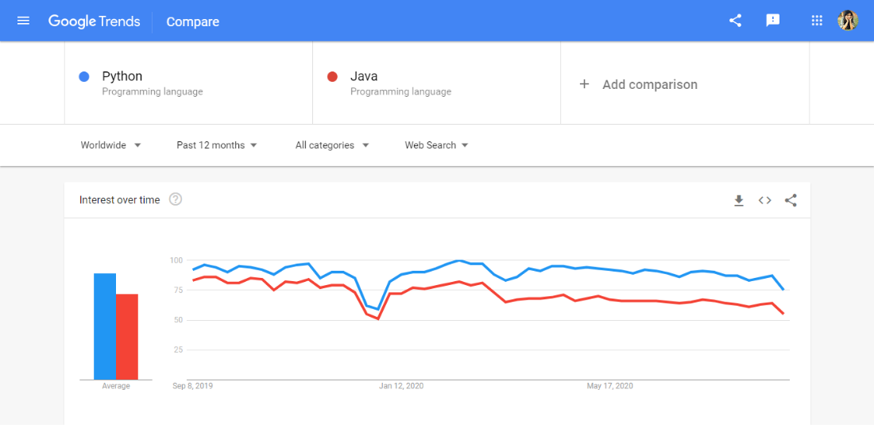Image resolution: width=874 pixels, height=428 pixels.
Task: Click the 25 y-axis value
Action: 178,349
